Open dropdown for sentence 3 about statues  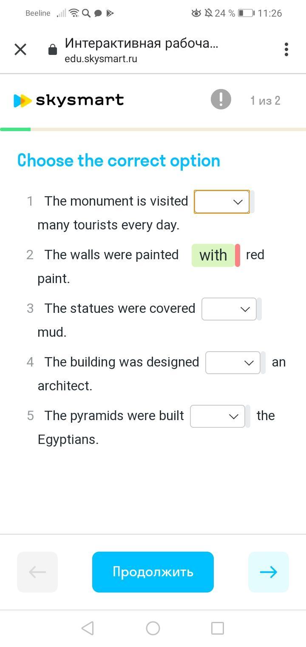(229, 309)
